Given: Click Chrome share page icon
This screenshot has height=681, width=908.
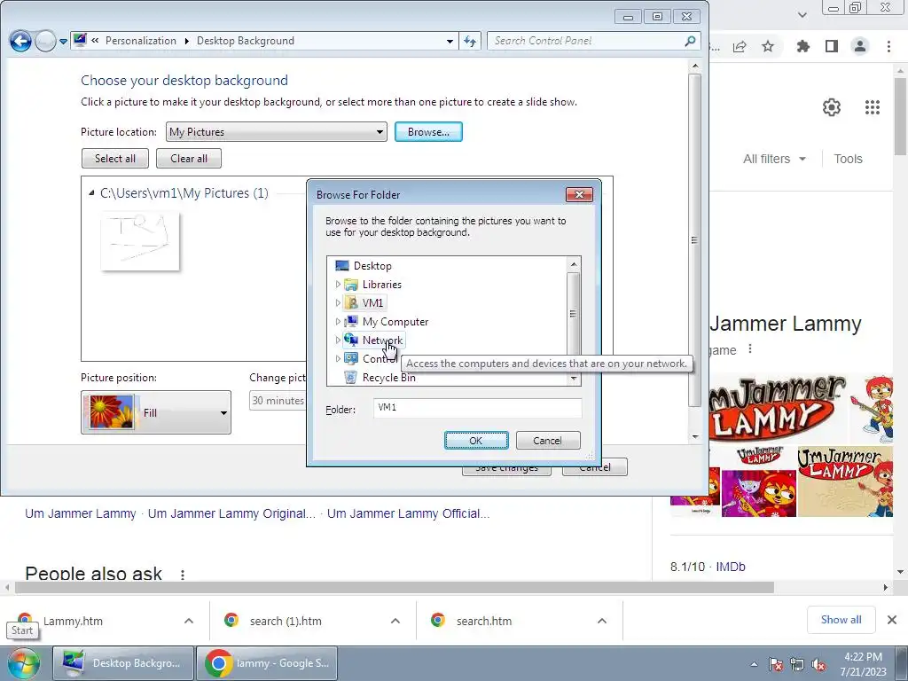Looking at the screenshot, I should (740, 47).
